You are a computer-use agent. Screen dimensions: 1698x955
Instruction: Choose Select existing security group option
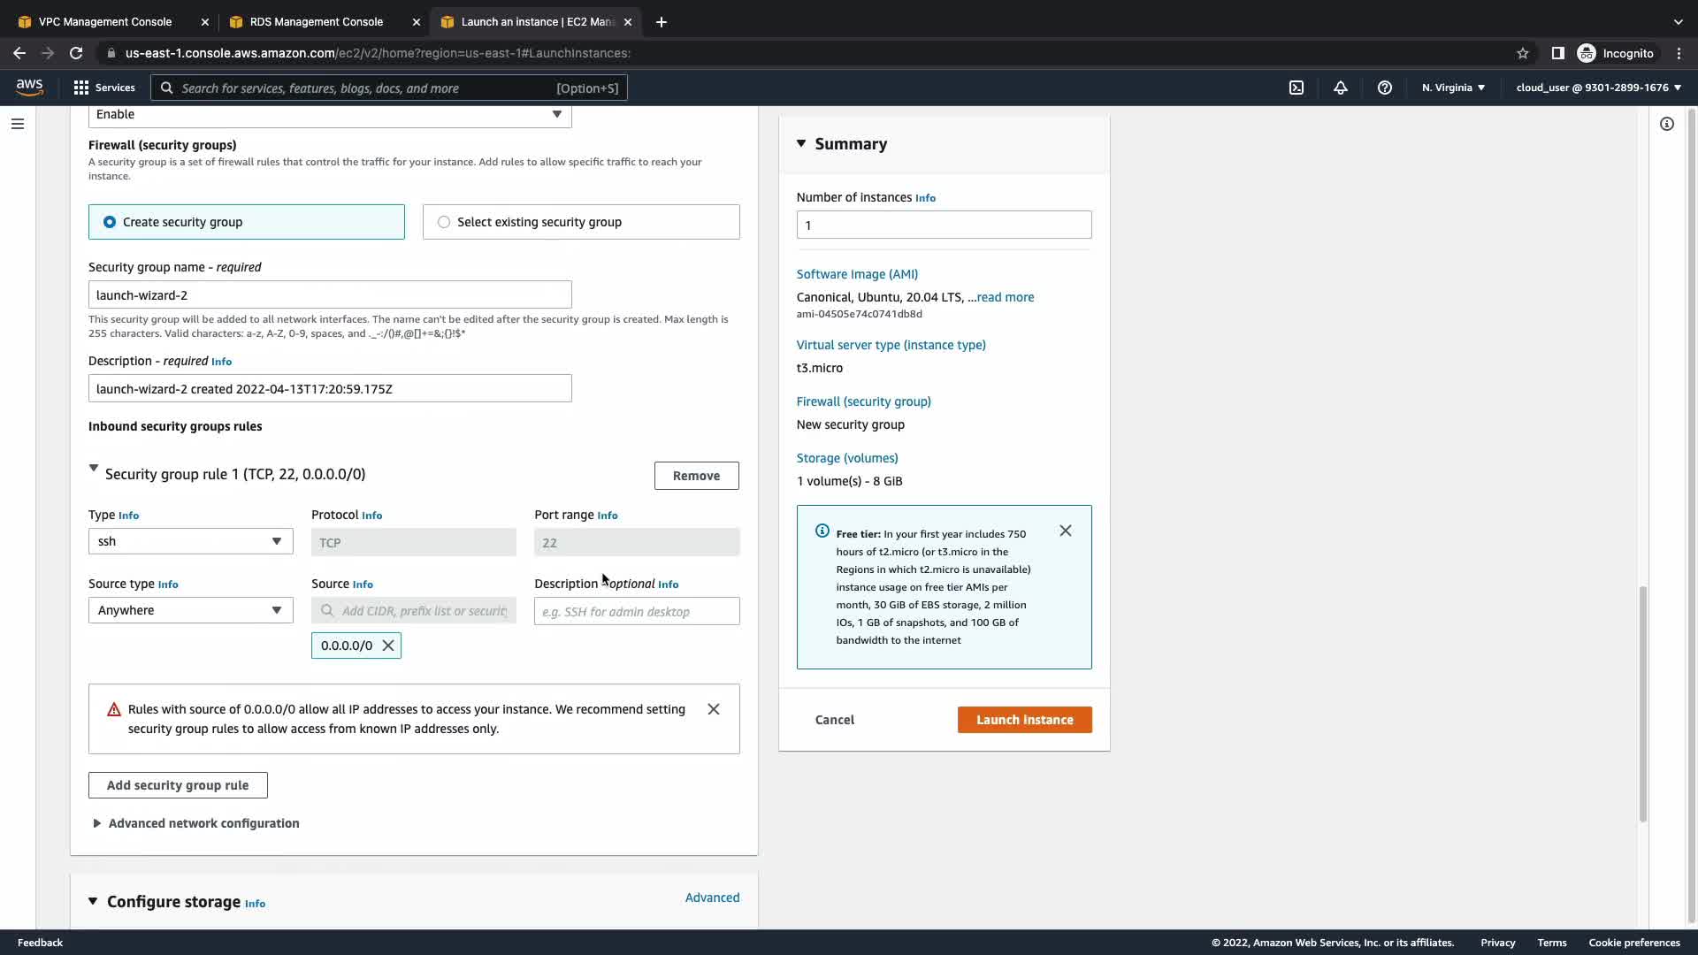click(444, 222)
